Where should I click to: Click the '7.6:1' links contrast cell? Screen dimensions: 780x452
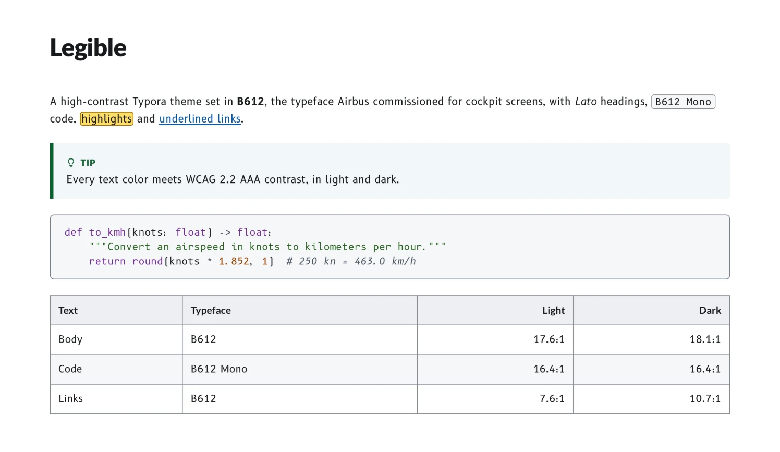[495, 399]
